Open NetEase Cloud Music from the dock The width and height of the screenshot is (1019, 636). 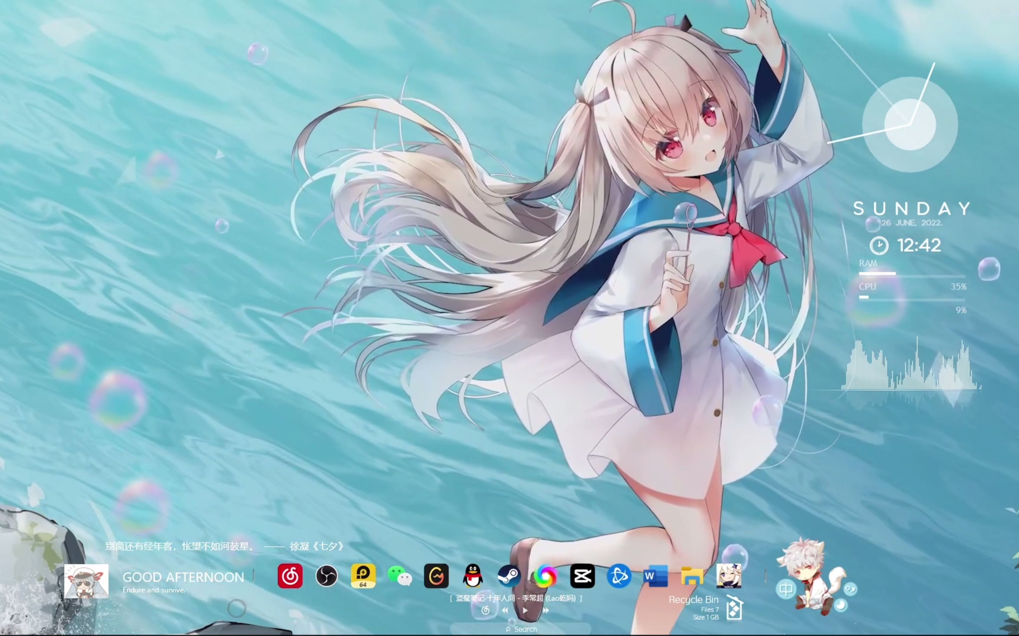pyautogui.click(x=290, y=576)
